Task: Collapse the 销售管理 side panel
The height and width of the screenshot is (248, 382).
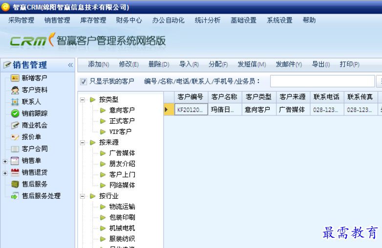Action: pyautogui.click(x=70, y=65)
